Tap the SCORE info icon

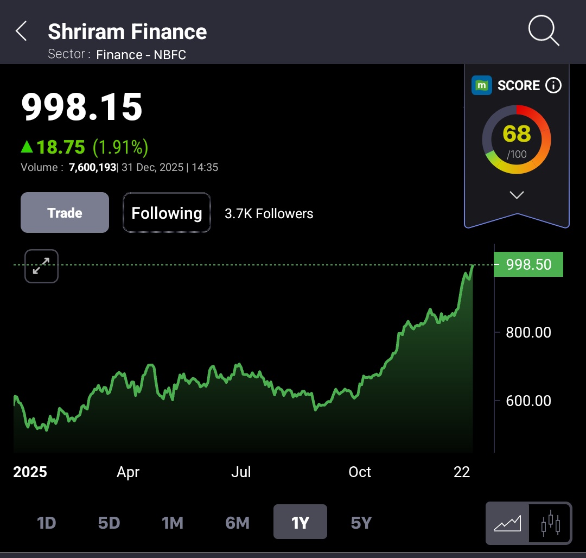point(553,85)
